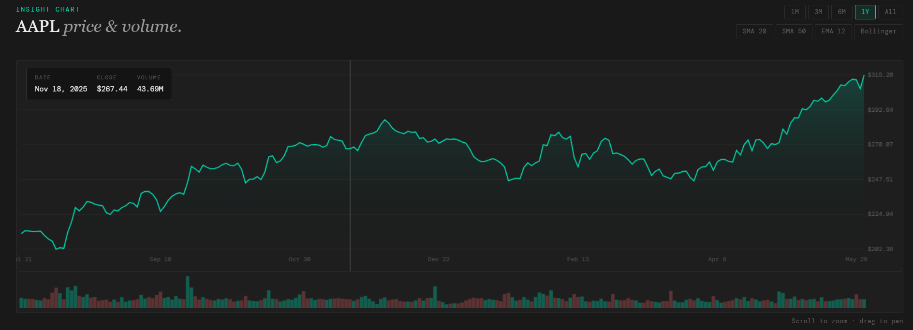Enable the SMA 50 indicator
Screen dimensions: 913x330
pos(794,31)
